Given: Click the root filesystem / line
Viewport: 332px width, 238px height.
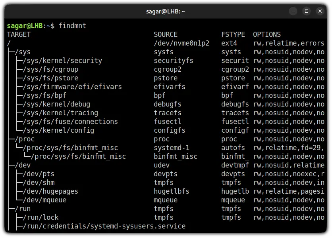Looking at the screenshot, I should (7, 43).
